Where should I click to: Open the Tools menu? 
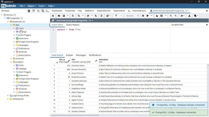[42, 6]
